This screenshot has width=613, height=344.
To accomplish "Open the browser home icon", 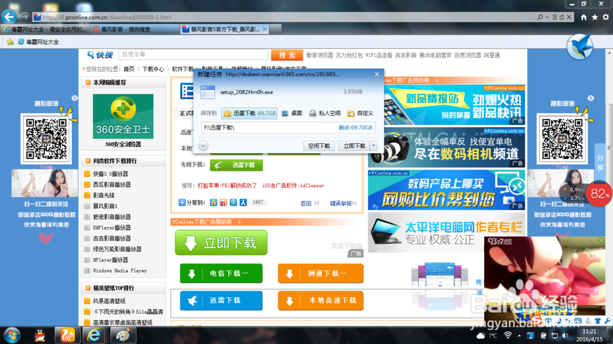I will [x=584, y=17].
